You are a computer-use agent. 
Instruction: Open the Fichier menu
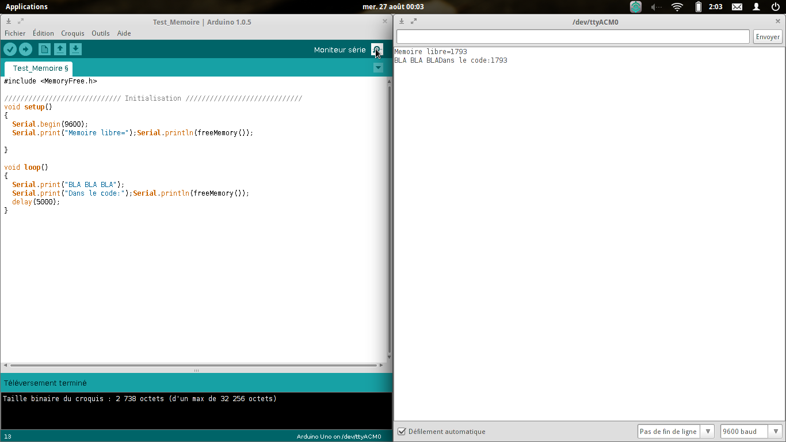click(x=15, y=33)
